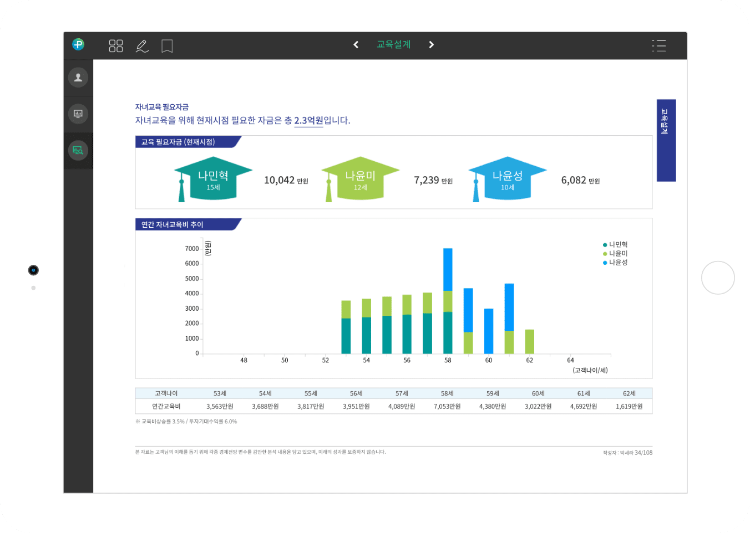Open the four-square grid view icon
The image size is (750, 533).
[116, 46]
